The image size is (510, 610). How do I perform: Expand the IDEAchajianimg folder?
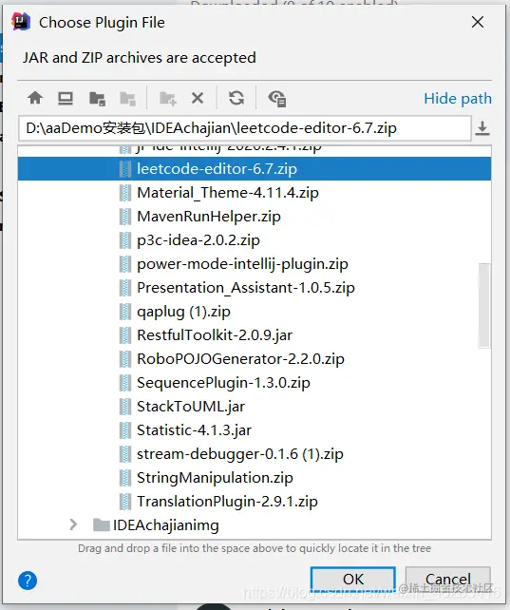(73, 524)
